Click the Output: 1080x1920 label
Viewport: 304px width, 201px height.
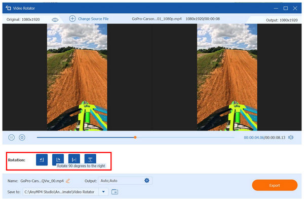(282, 20)
